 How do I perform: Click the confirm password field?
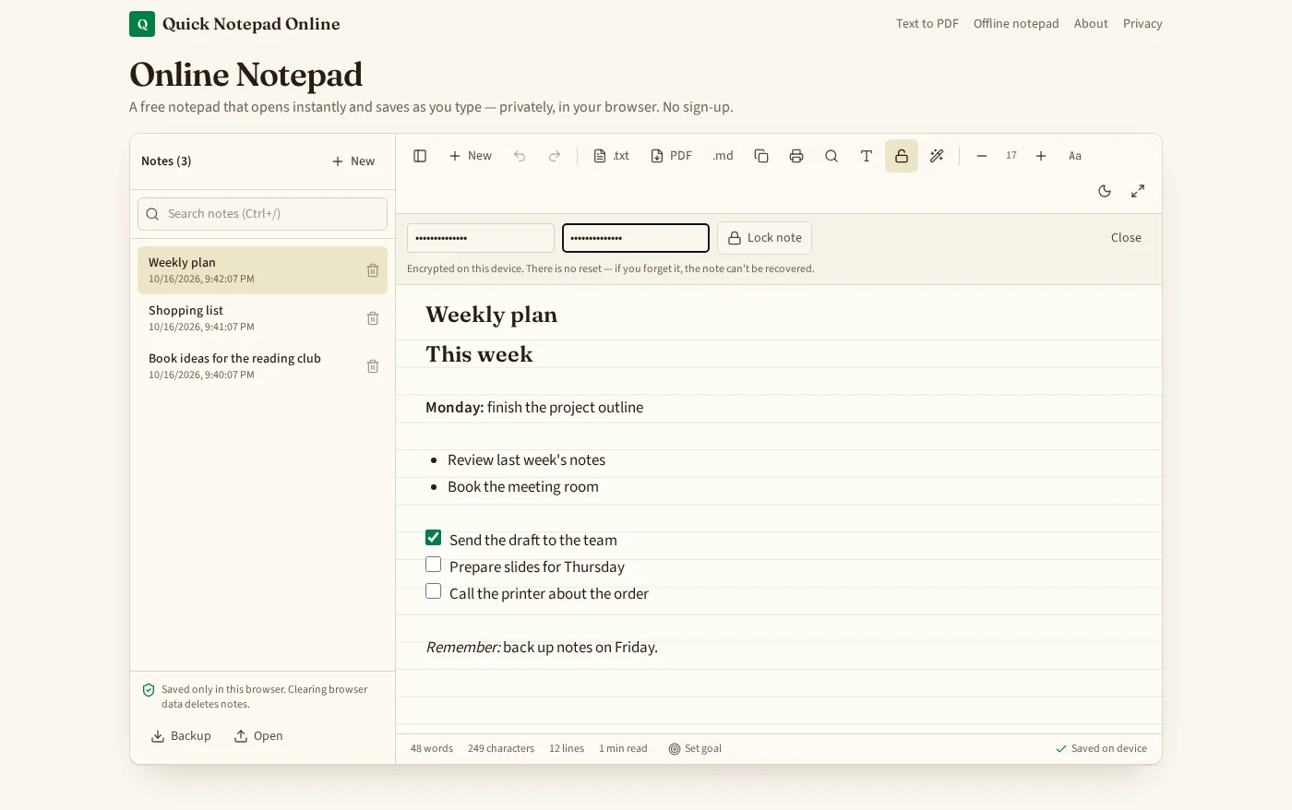click(x=636, y=238)
